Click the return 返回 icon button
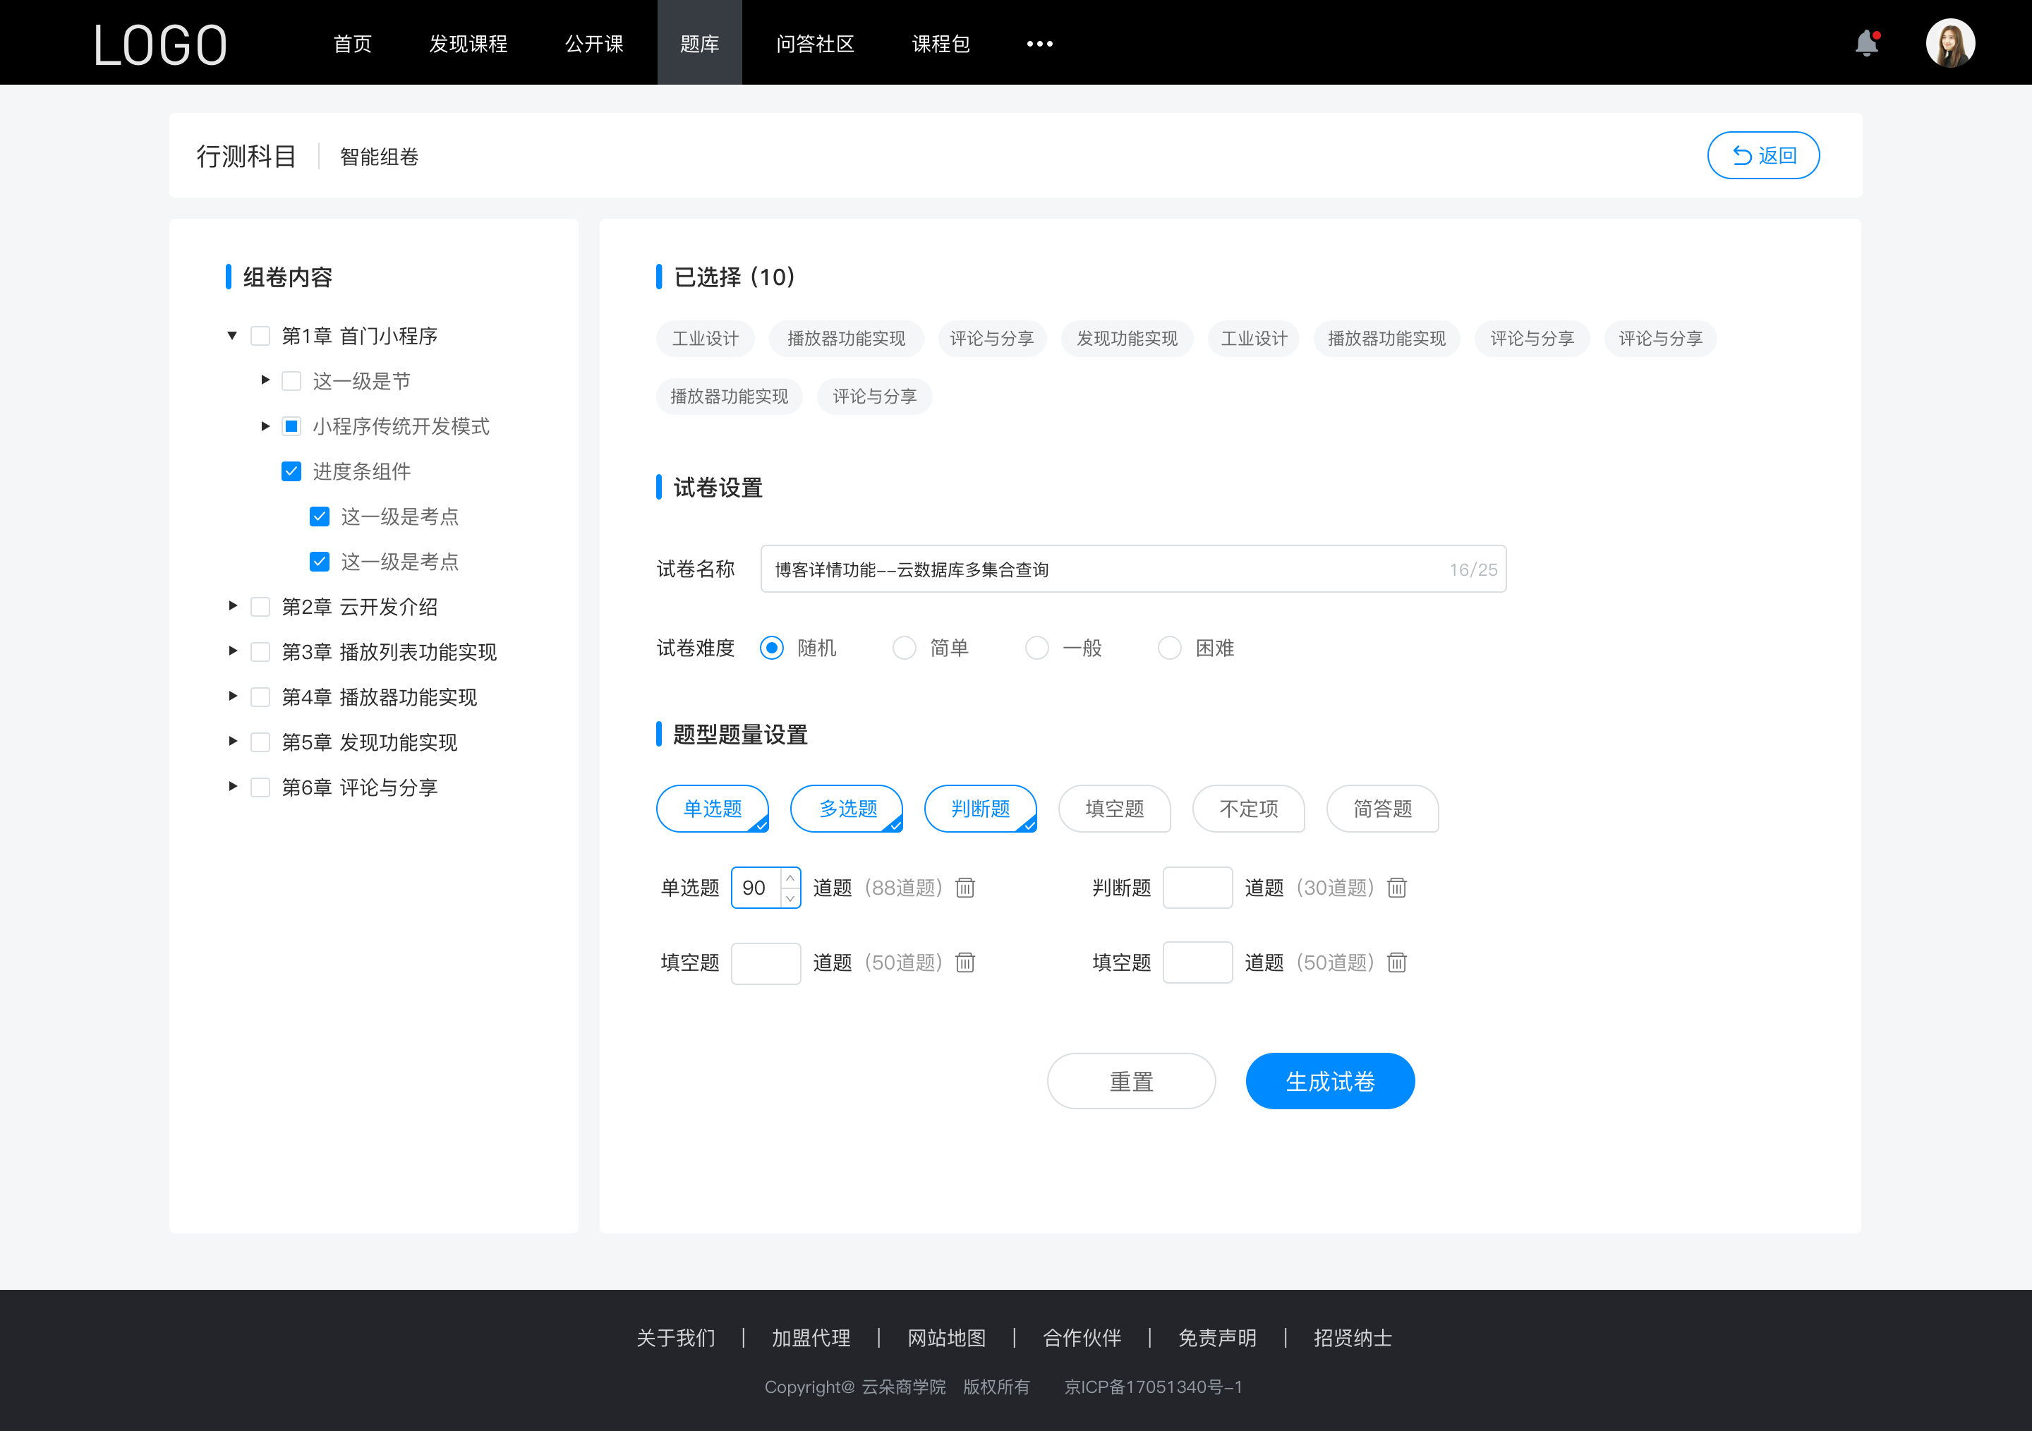 [x=1764, y=155]
